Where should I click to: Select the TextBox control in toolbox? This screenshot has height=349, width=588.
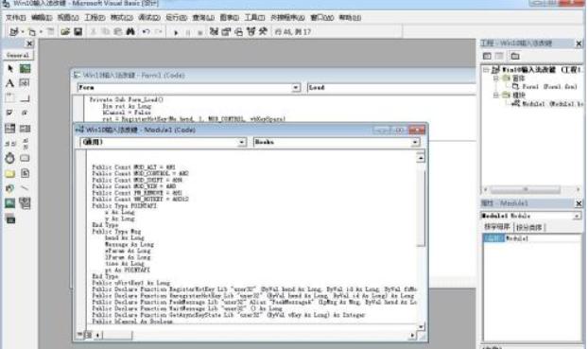click(x=25, y=83)
